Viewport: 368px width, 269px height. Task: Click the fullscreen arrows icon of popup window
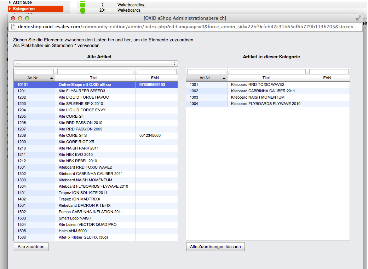pyautogui.click(x=358, y=18)
